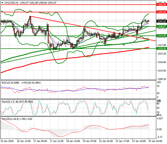Click the 22 Jan 01:00 time label
167x144 pixels.
tap(106, 141)
